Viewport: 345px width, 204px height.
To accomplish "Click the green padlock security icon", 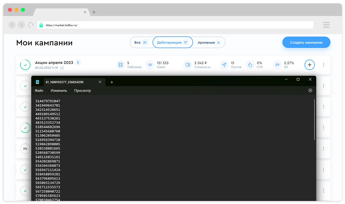I will point(41,25).
